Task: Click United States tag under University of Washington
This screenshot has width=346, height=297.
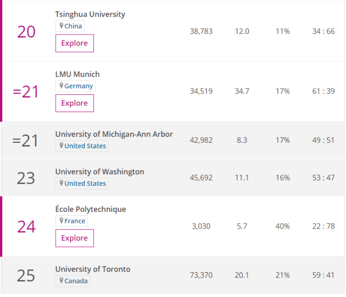Action: 85,184
